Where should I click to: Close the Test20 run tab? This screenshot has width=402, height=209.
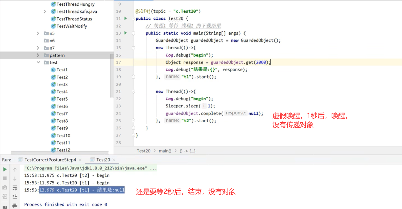pyautogui.click(x=114, y=160)
